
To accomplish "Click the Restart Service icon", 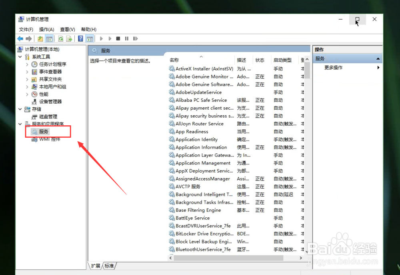I will (135, 38).
